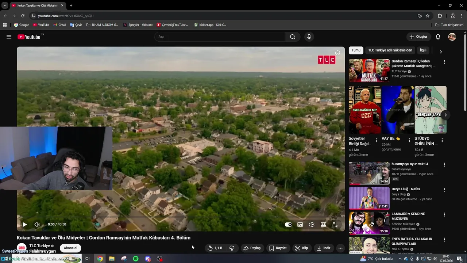The width and height of the screenshot is (467, 263).
Task: Open options for ENES BATURA YALAKALIK OLİMPİYATLARI
Action: pos(444,240)
